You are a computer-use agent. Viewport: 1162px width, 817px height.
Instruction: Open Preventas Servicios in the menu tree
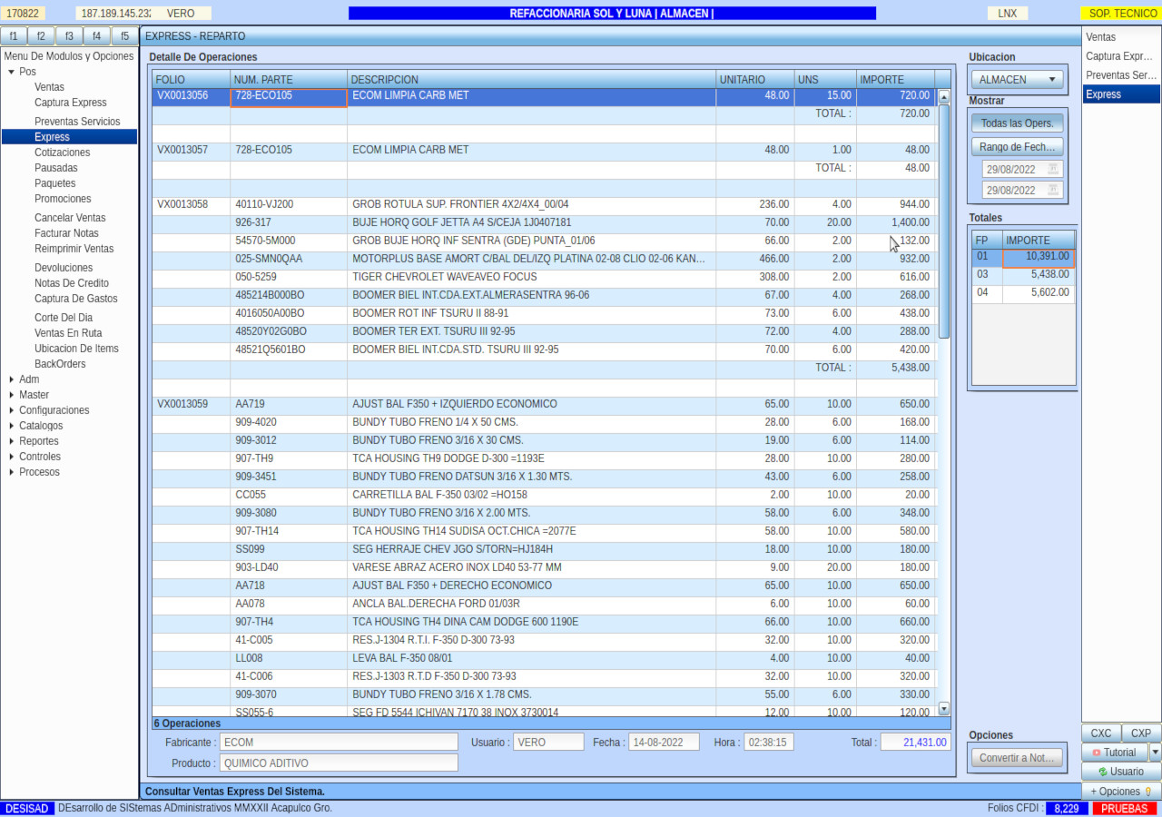(x=77, y=122)
